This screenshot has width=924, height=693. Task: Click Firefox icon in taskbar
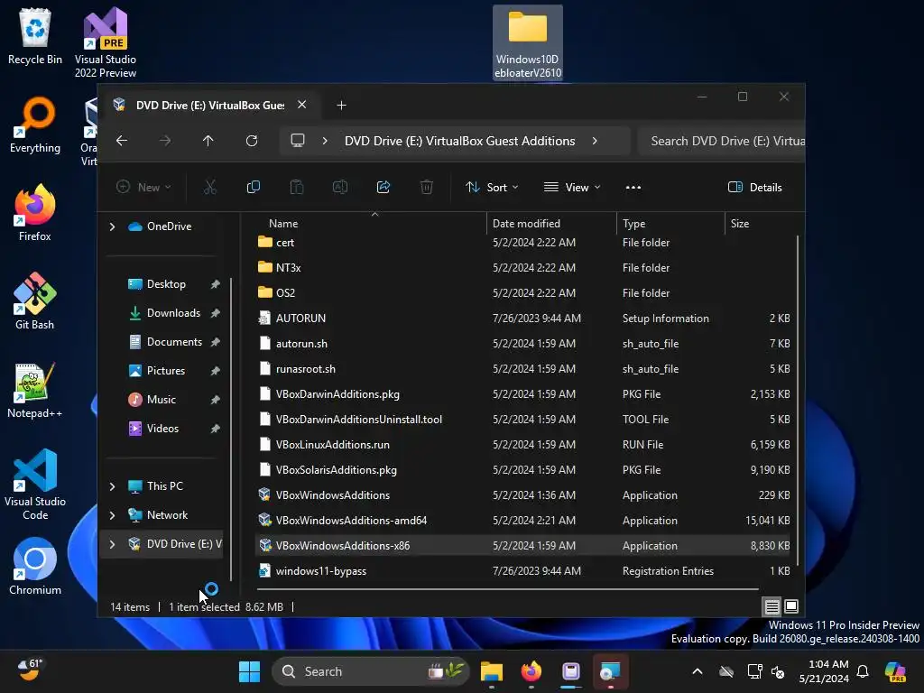click(531, 671)
